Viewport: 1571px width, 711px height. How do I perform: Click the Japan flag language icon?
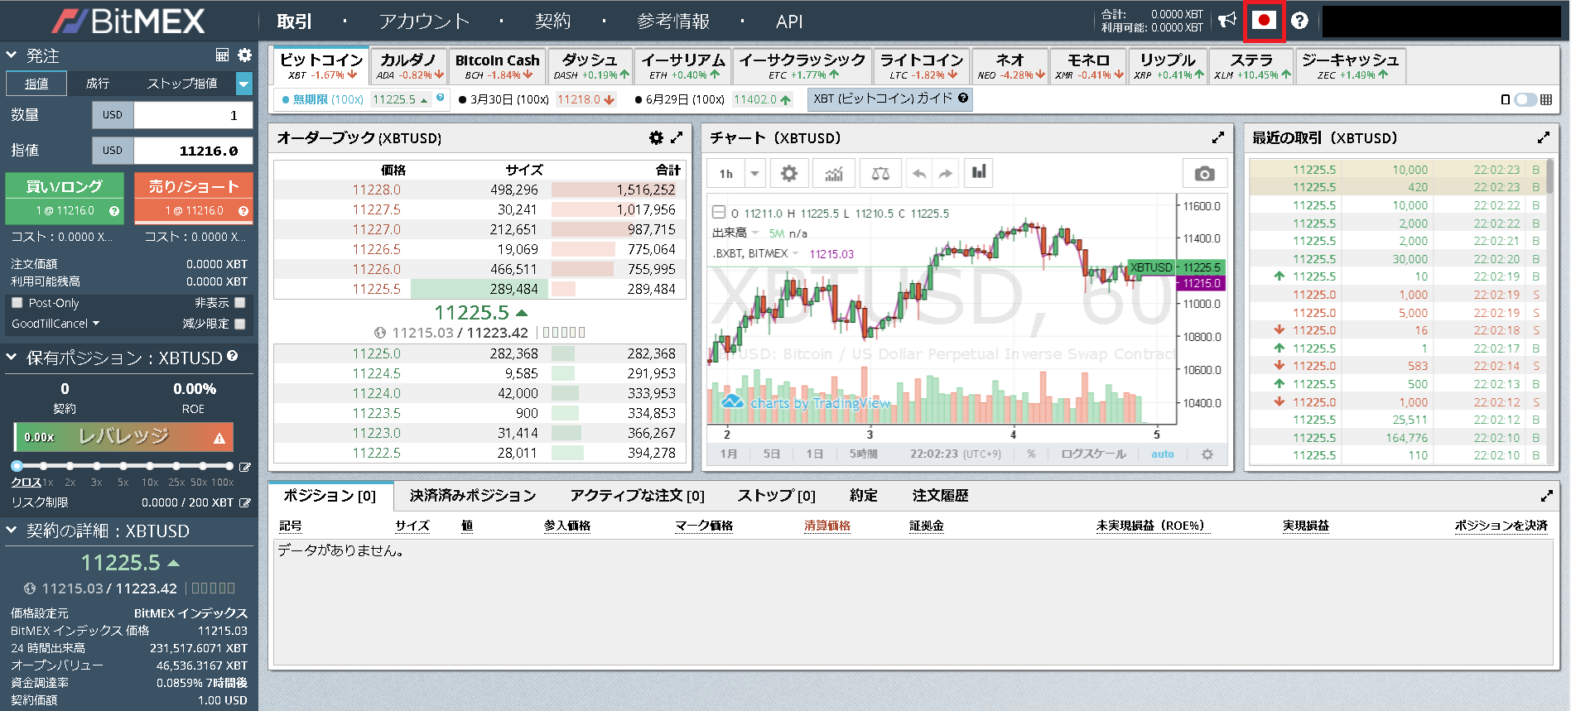(1264, 20)
